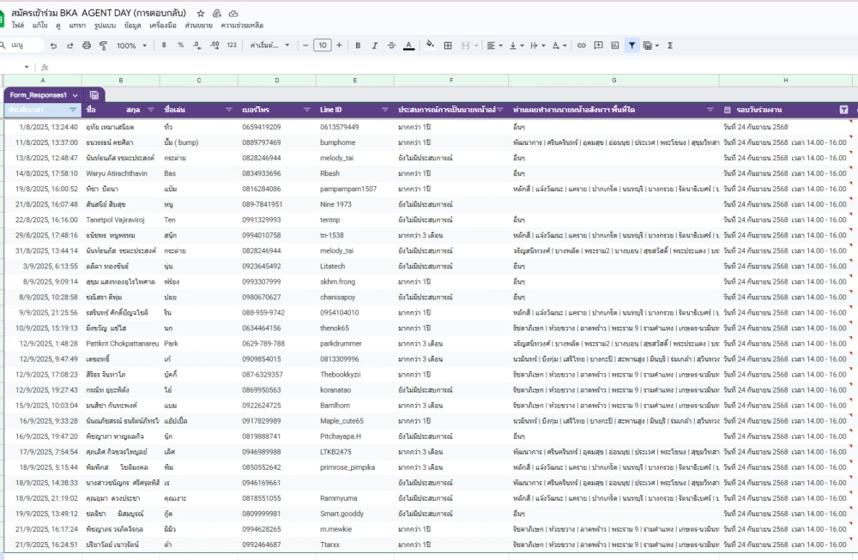Expand the Form_Responses1 table name dropdown

pyautogui.click(x=76, y=94)
